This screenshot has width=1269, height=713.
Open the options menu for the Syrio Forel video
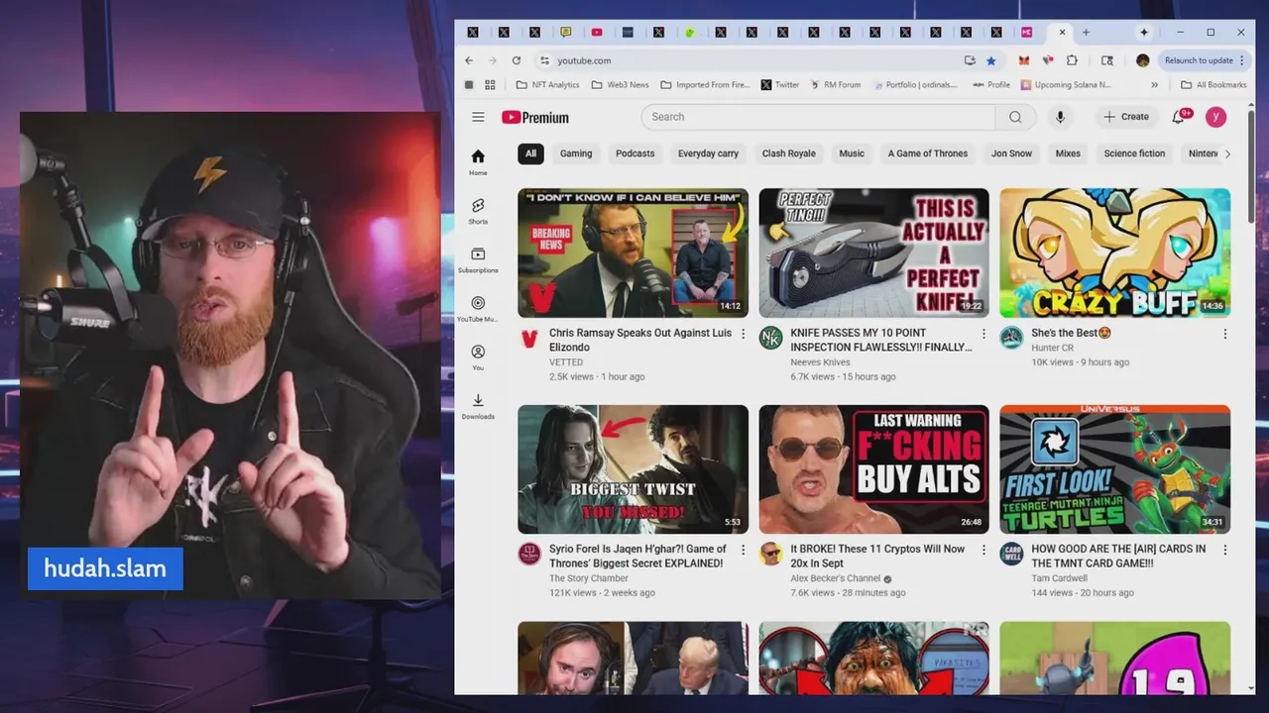pyautogui.click(x=743, y=550)
